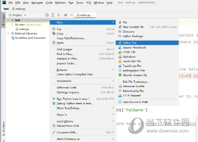Click the Reload from Disk refresh icon
The width and height of the screenshot is (198, 142).
pyautogui.click(x=54, y=126)
